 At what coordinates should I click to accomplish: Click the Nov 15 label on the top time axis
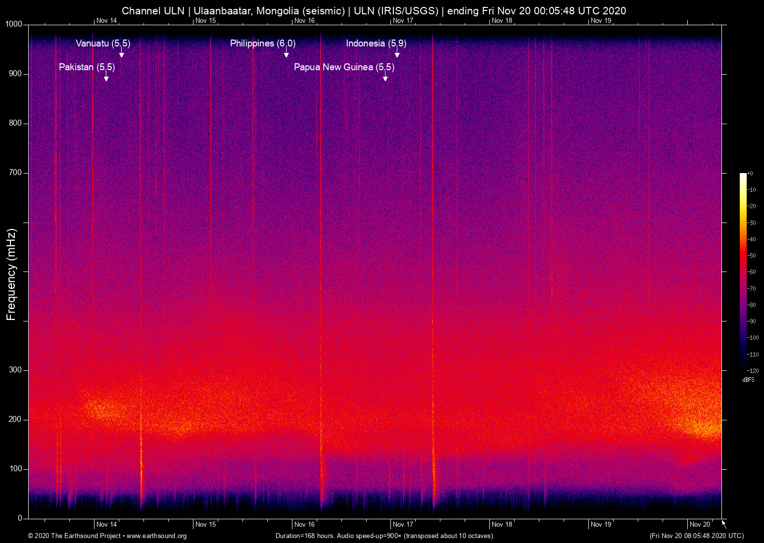(205, 21)
